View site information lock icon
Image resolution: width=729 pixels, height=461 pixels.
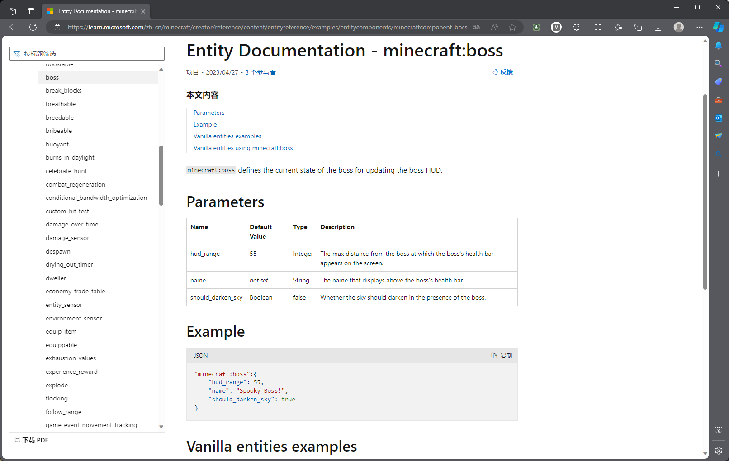pyautogui.click(x=57, y=27)
